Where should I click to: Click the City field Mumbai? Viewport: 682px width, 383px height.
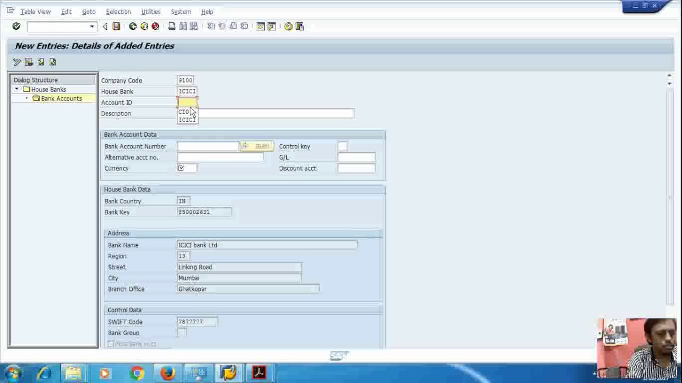(x=239, y=278)
